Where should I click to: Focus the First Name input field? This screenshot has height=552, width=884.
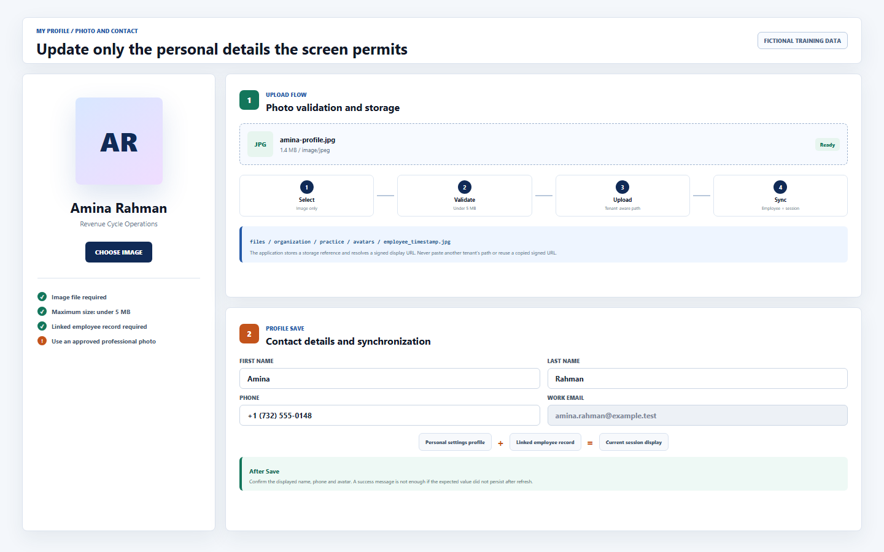389,378
